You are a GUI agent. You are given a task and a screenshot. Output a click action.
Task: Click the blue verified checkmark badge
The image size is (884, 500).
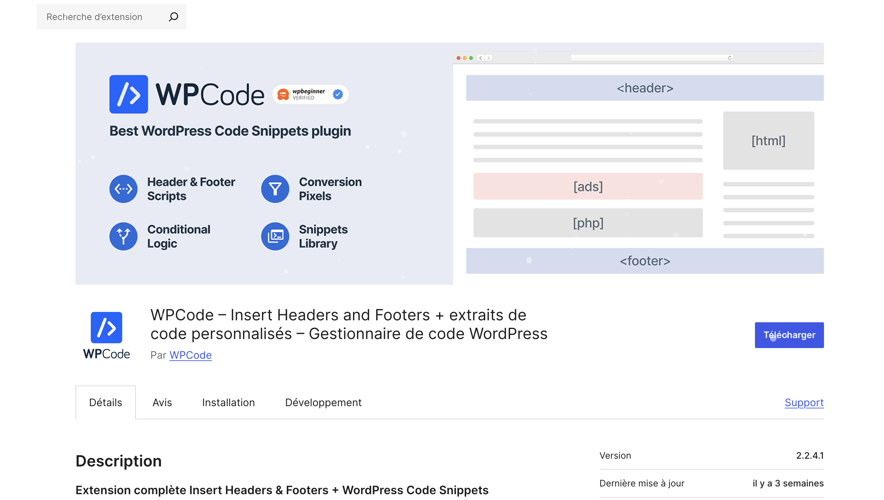pos(338,94)
